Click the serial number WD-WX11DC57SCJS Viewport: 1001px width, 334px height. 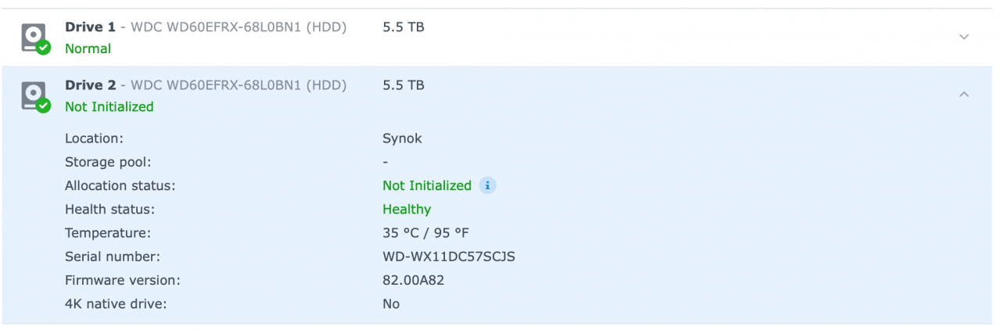[x=448, y=256]
